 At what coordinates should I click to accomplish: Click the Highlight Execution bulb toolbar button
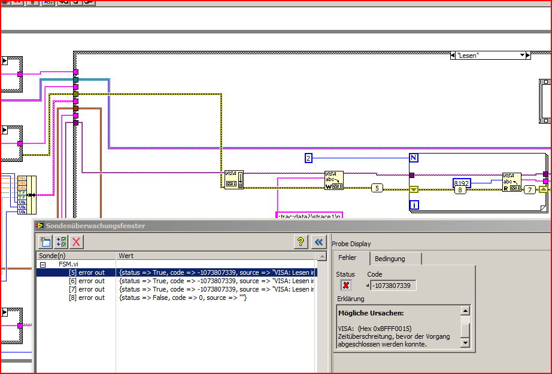pyautogui.click(x=33, y=2)
